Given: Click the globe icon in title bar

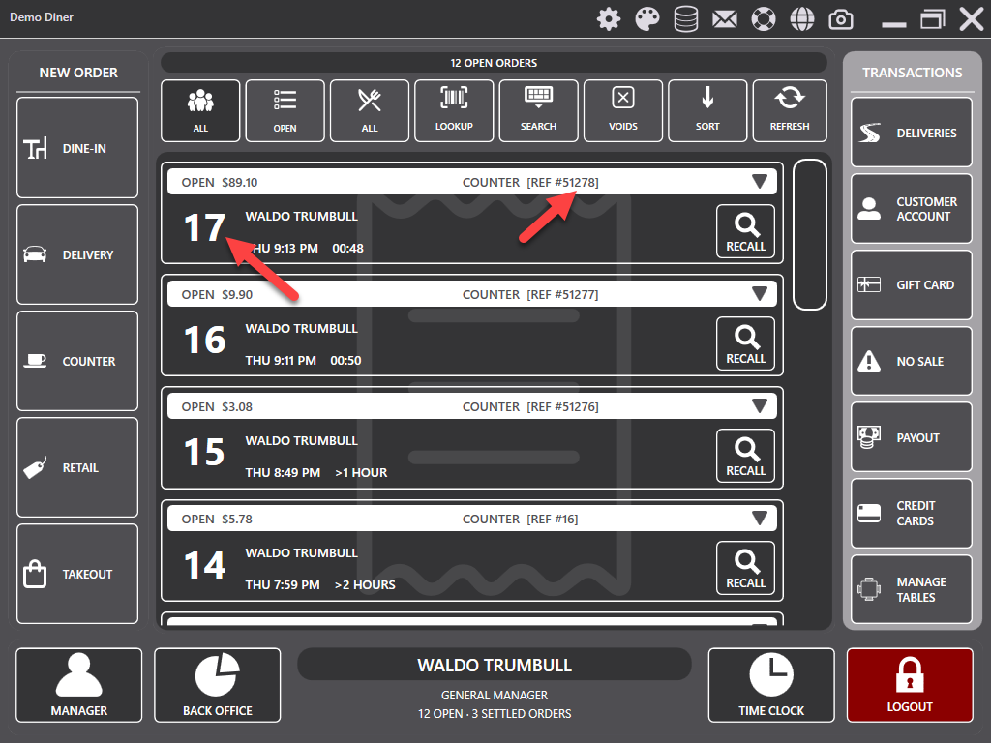Looking at the screenshot, I should click(x=802, y=18).
